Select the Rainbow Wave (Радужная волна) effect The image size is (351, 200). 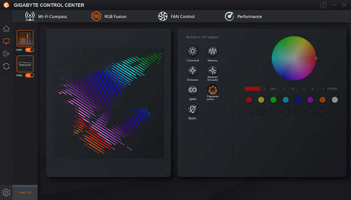[x=212, y=90]
